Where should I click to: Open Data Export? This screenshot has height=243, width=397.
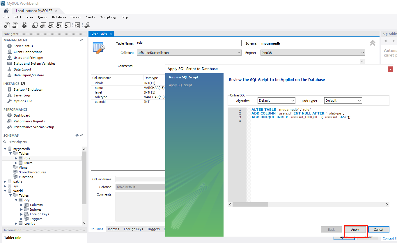click(22, 69)
